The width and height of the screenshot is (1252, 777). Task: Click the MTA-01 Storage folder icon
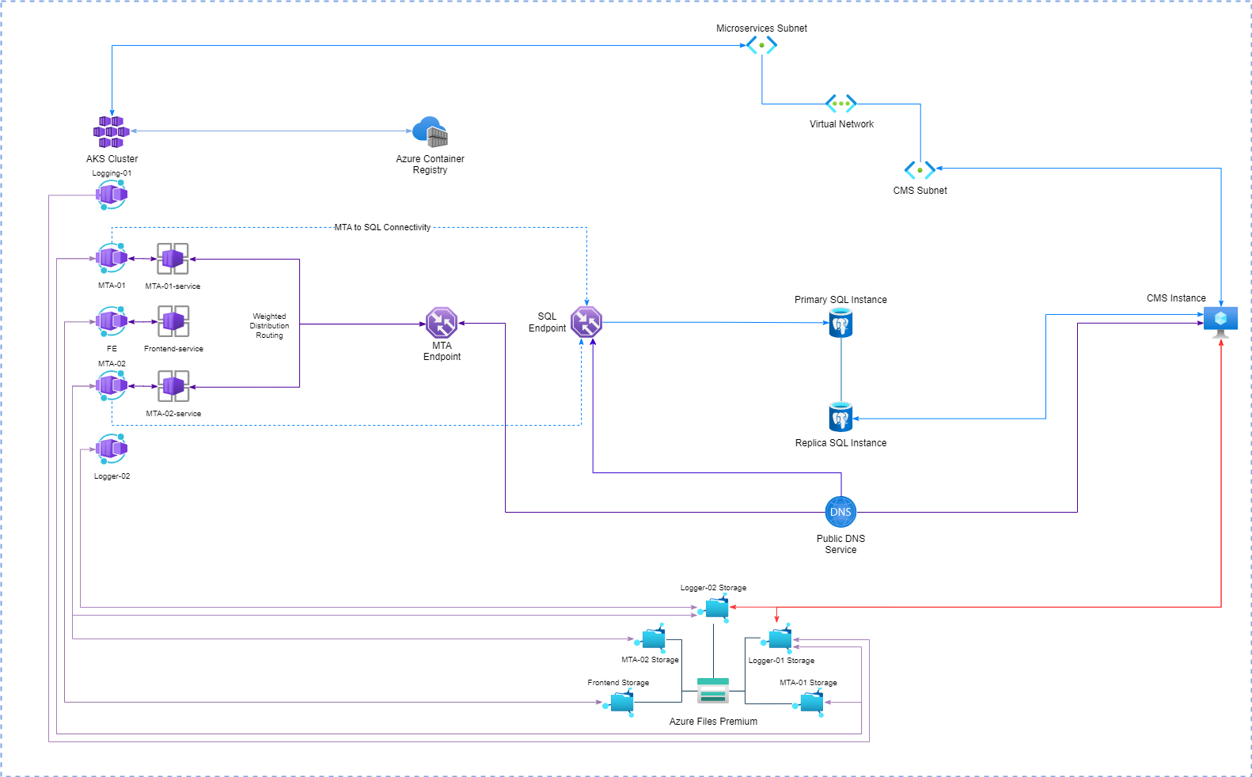point(809,702)
